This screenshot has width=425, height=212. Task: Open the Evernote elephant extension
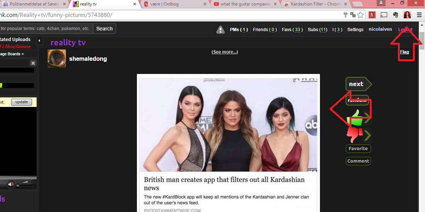click(x=395, y=15)
